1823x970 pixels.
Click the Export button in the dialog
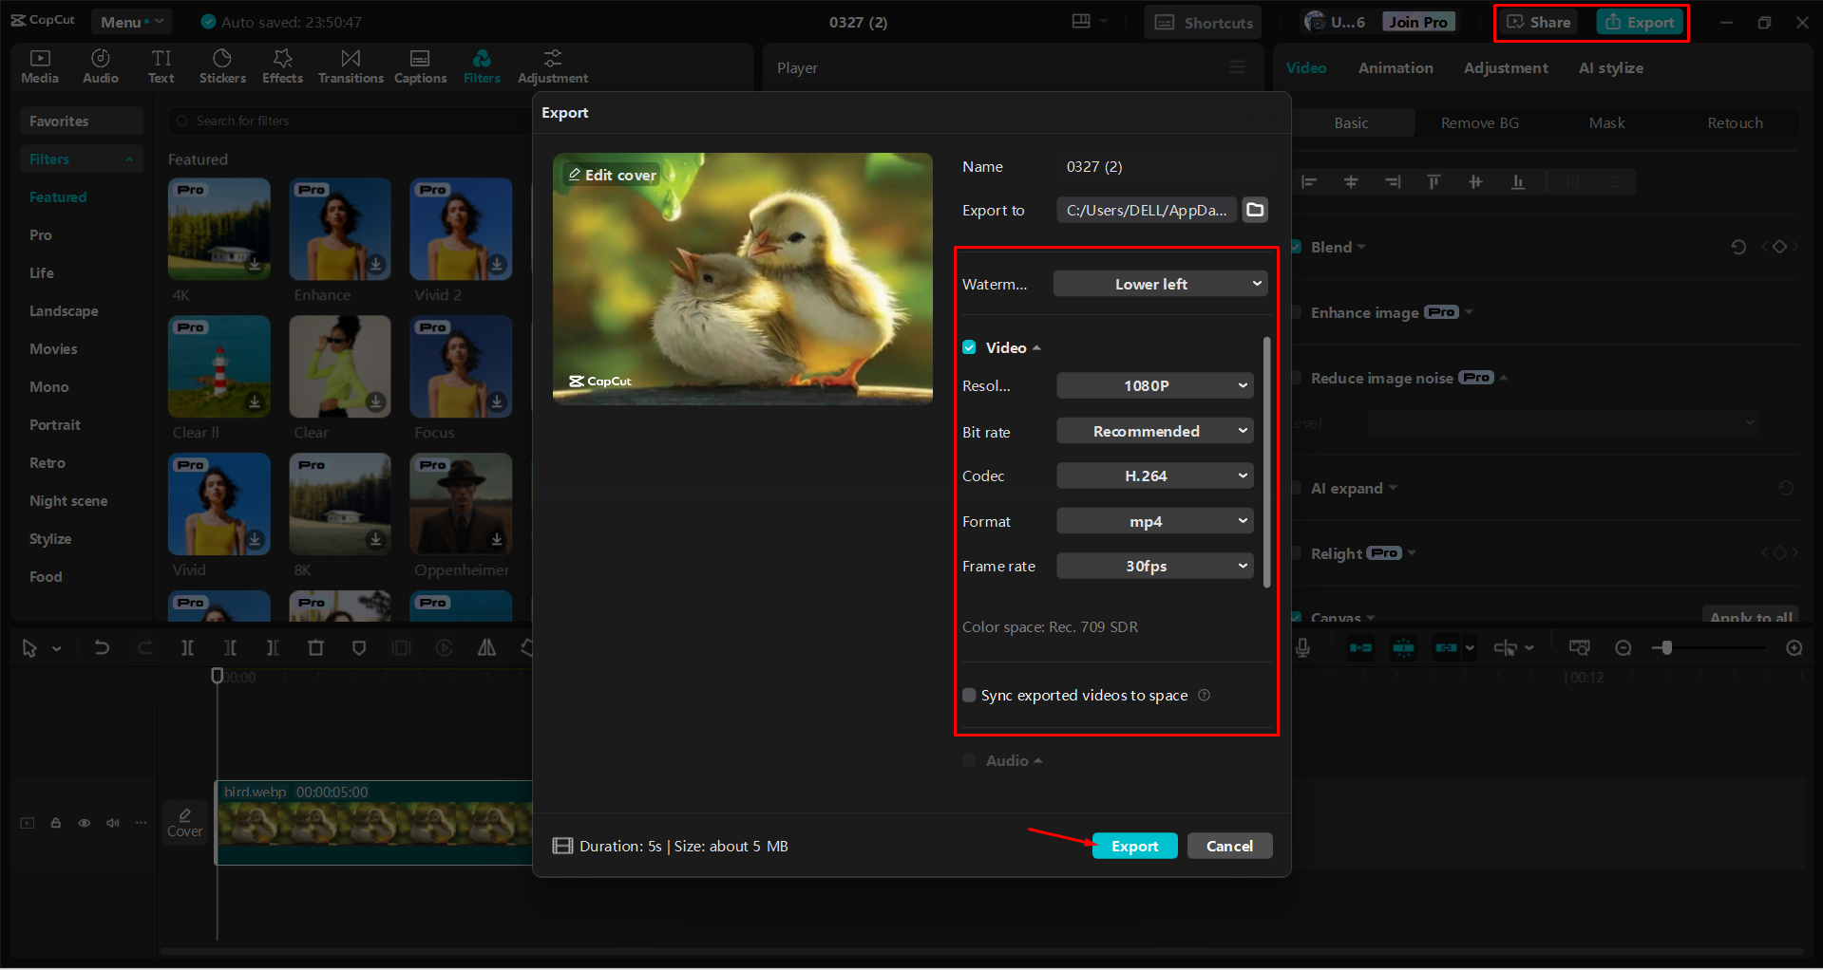[1134, 845]
